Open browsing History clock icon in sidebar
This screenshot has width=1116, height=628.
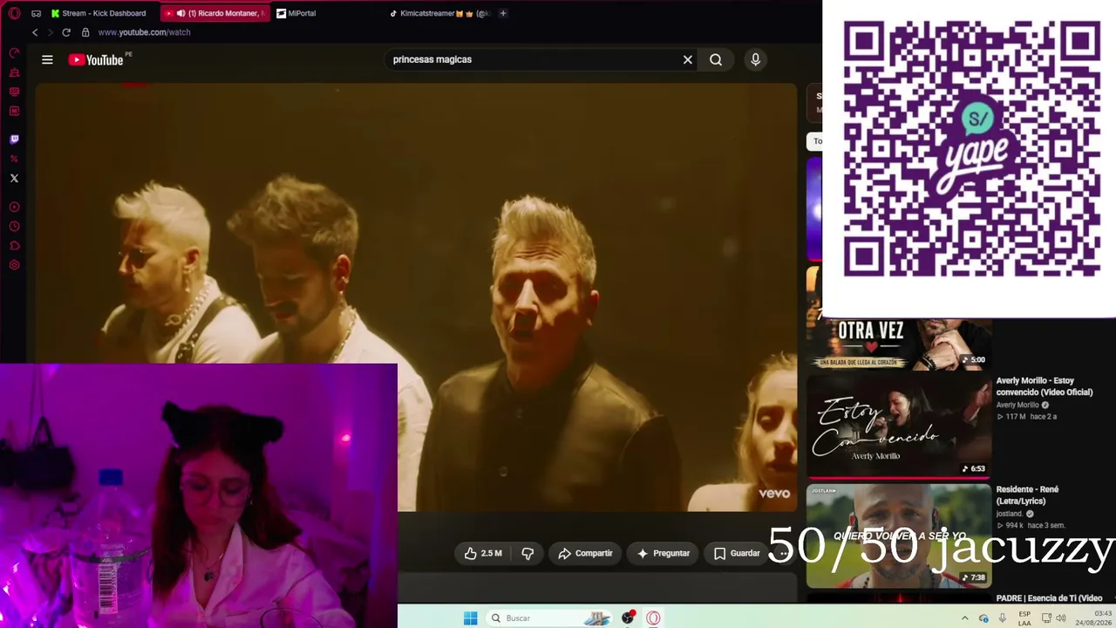(14, 227)
